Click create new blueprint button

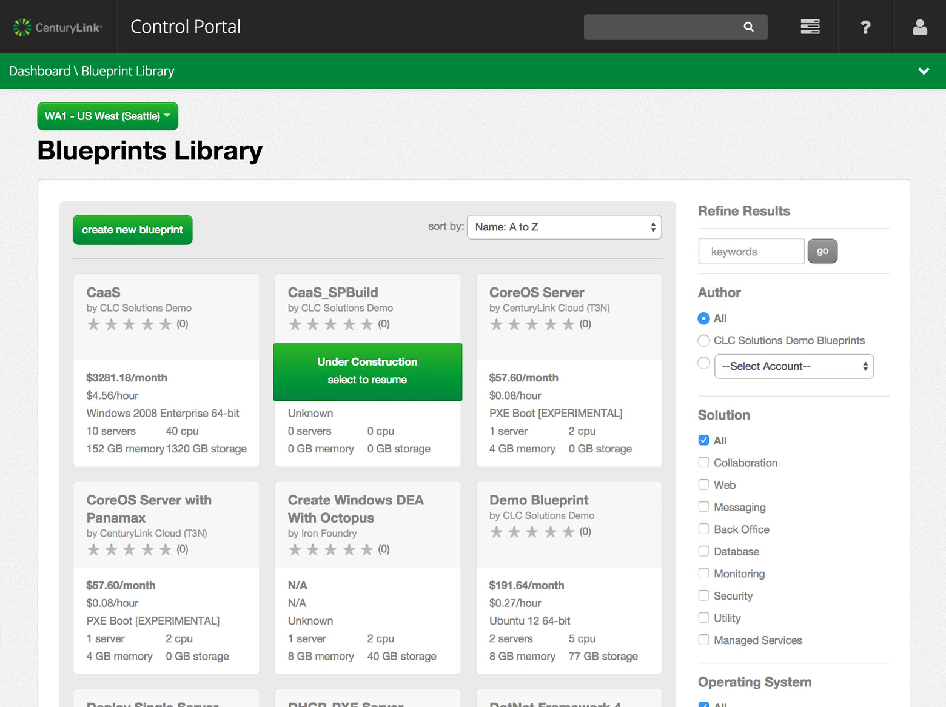(x=133, y=230)
